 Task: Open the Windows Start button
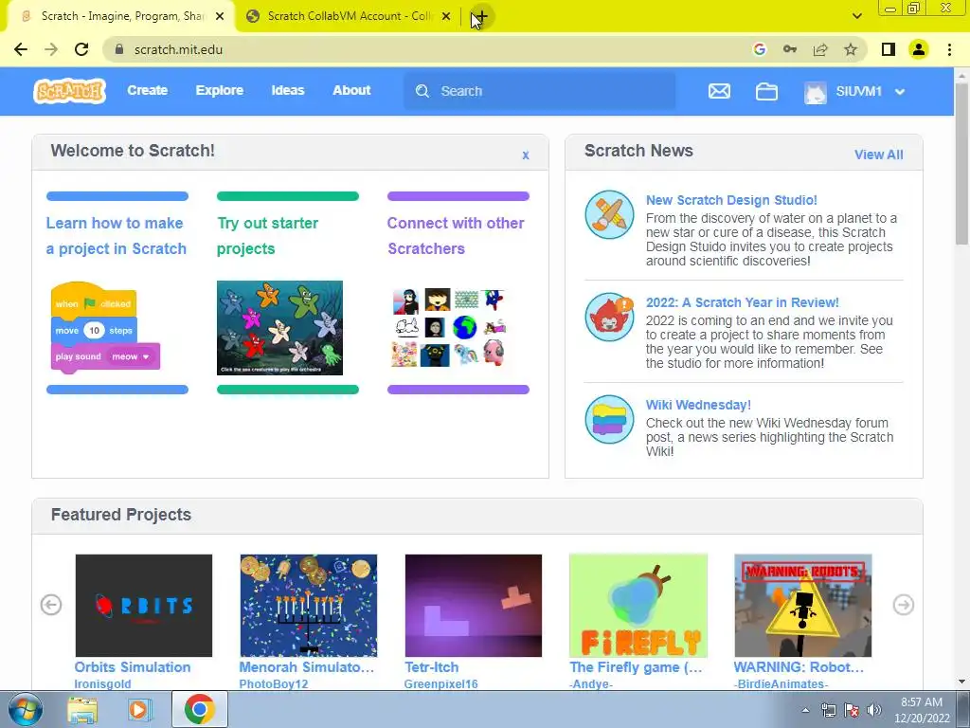[x=25, y=709]
